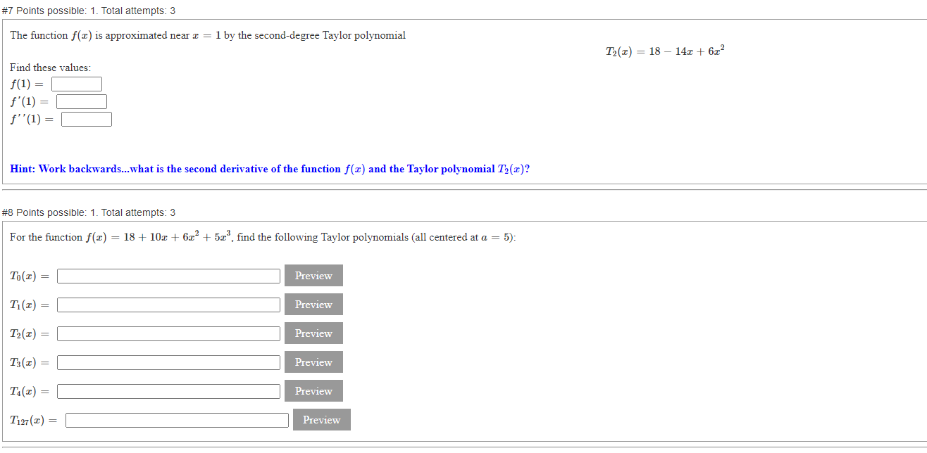Click the f''(1) answer box
Viewport: 927px width, 453px height.
pyautogui.click(x=86, y=118)
